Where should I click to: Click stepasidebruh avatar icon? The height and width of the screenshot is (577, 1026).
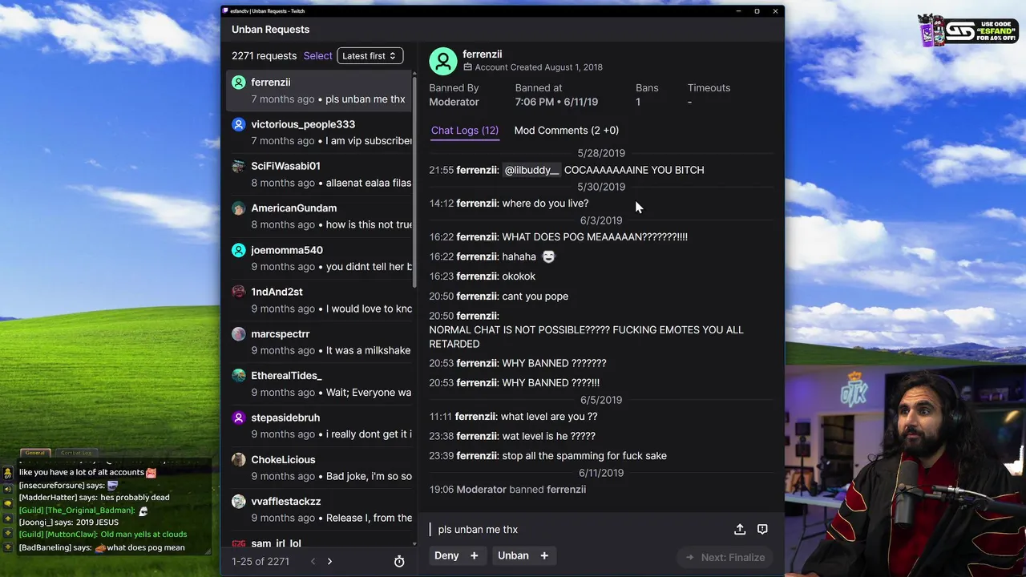click(238, 418)
